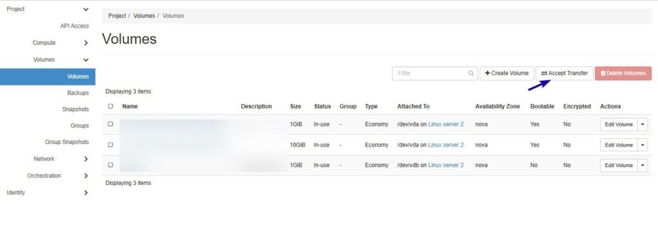Image resolution: width=658 pixels, height=250 pixels.
Task: Check the box for the /dev/vdb volume row
Action: pyautogui.click(x=111, y=165)
